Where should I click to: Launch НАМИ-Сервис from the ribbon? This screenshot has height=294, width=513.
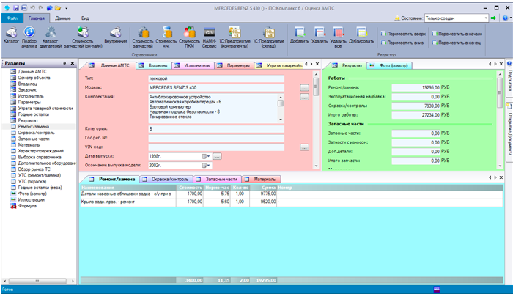(210, 36)
